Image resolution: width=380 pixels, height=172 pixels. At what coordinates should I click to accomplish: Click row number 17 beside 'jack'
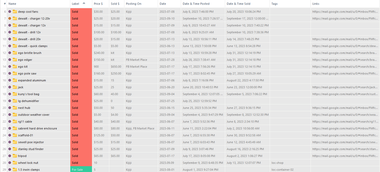pyautogui.click(x=5, y=87)
